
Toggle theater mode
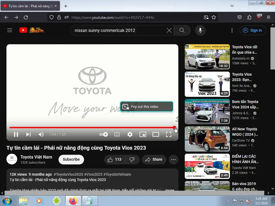click(156, 134)
